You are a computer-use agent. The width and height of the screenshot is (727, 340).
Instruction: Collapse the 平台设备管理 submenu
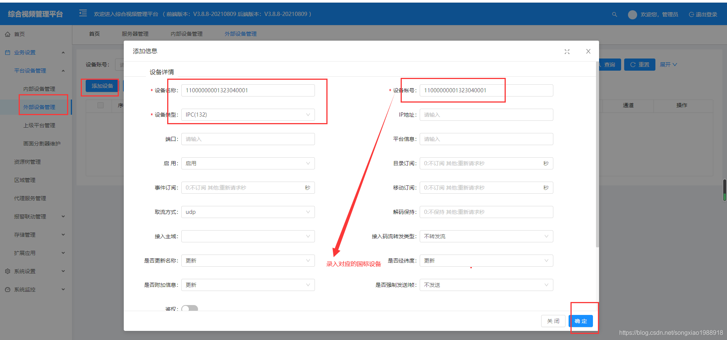point(36,71)
